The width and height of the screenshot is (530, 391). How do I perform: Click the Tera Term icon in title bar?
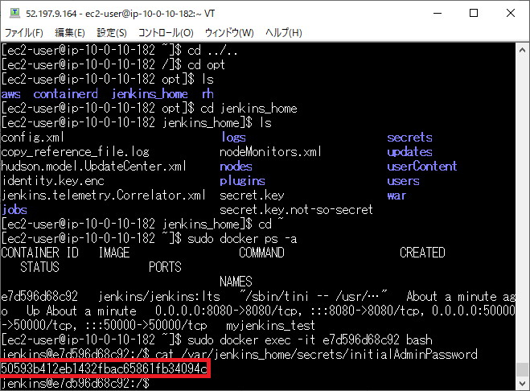[x=14, y=11]
